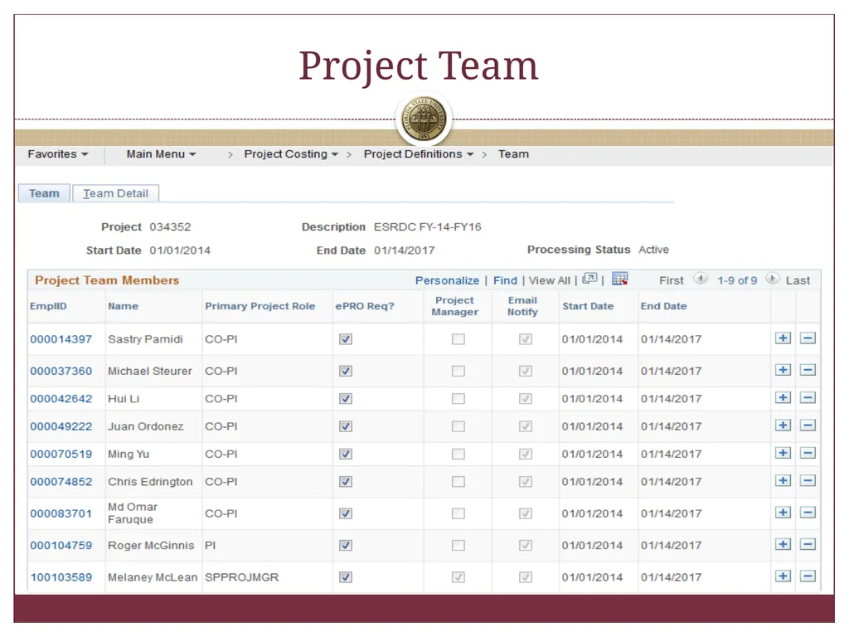Screen dimensions: 849x637
Task: Check Project Manager for Juan Ordonez
Action: tap(458, 426)
